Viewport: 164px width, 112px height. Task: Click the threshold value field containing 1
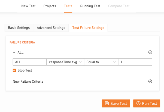[135, 62]
